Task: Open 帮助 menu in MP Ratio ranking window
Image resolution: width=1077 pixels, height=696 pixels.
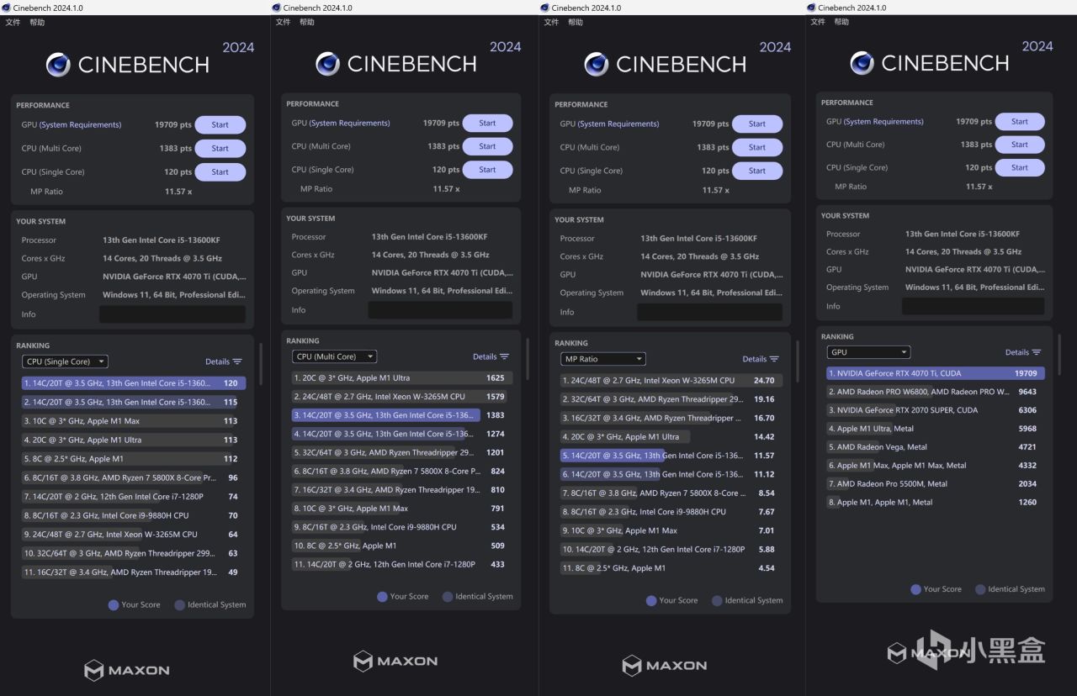Action: [576, 22]
